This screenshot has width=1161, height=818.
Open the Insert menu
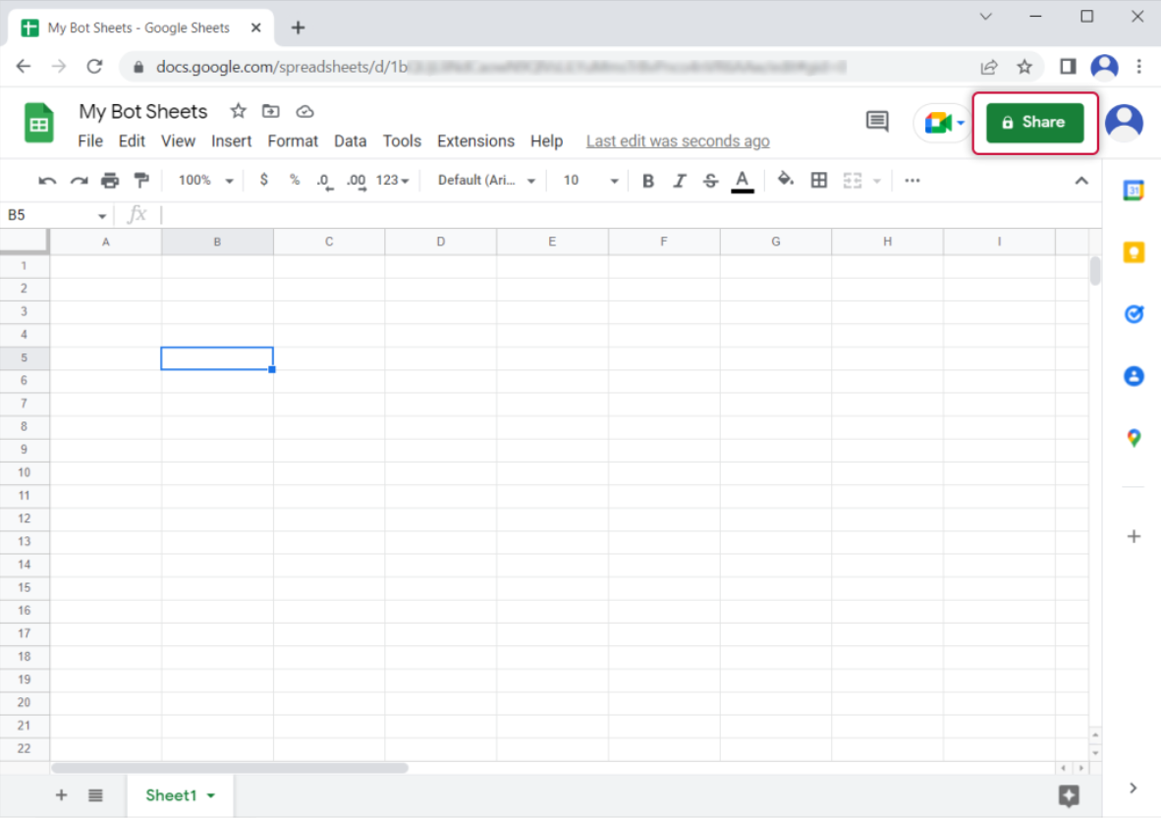tap(231, 141)
